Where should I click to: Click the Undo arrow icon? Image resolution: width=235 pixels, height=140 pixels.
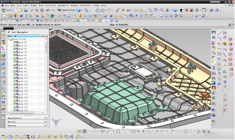click(x=48, y=10)
